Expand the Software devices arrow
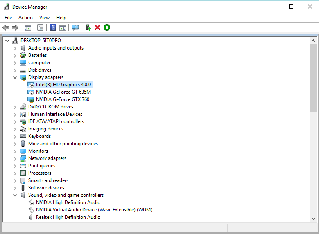319x234 pixels. point(15,188)
